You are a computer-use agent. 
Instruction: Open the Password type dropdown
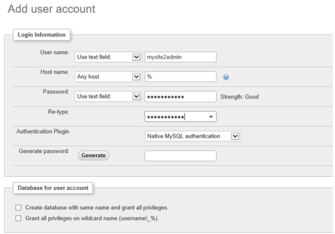pyautogui.click(x=108, y=97)
